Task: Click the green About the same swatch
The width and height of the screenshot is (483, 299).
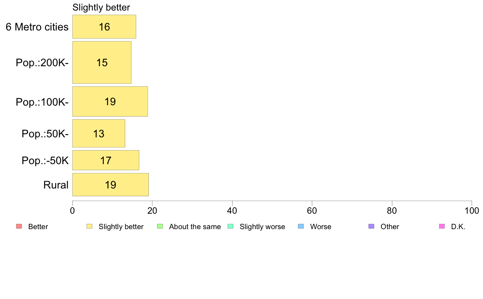Action: tap(160, 226)
